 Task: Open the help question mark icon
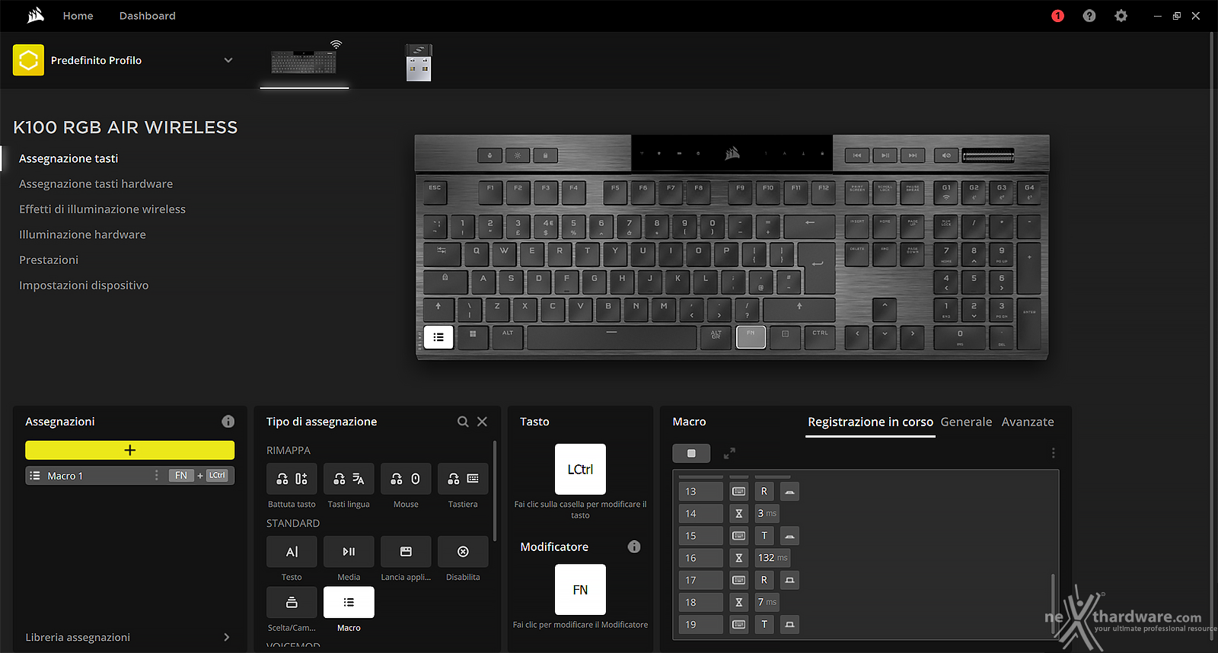pyautogui.click(x=1089, y=16)
